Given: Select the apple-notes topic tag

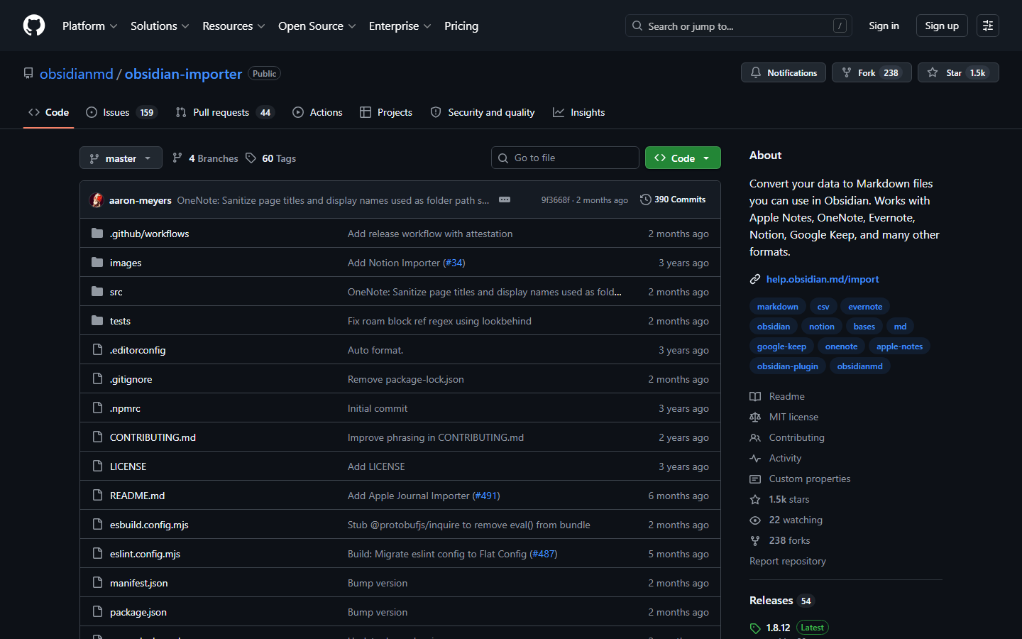Looking at the screenshot, I should pos(899,346).
